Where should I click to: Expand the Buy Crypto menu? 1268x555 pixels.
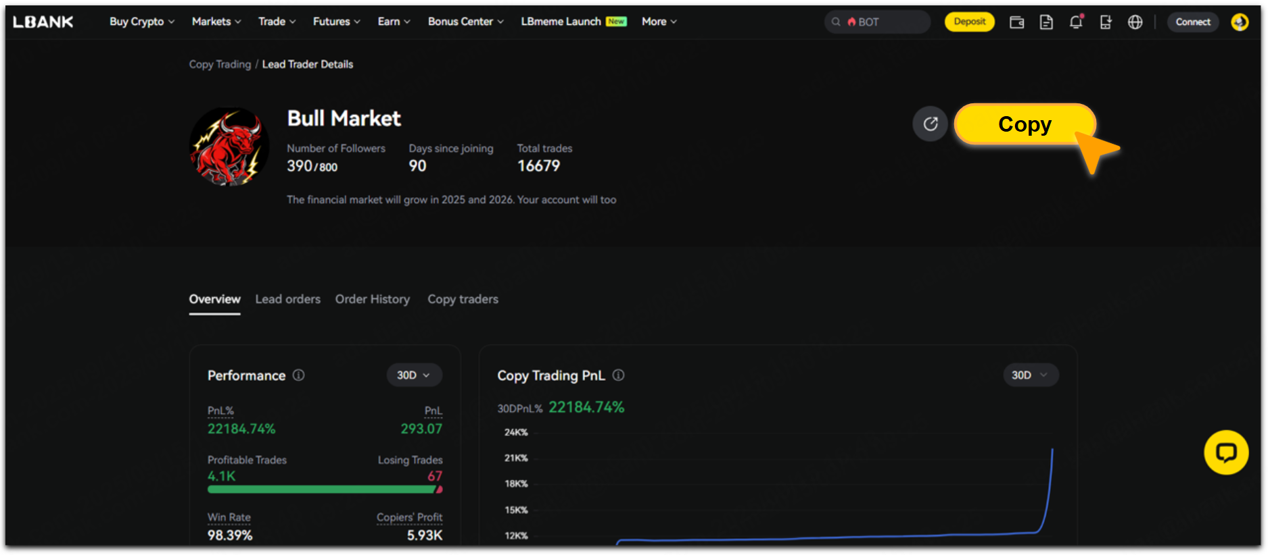point(142,22)
